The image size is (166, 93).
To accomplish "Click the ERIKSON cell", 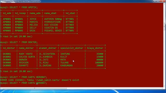I will [24, 63].
